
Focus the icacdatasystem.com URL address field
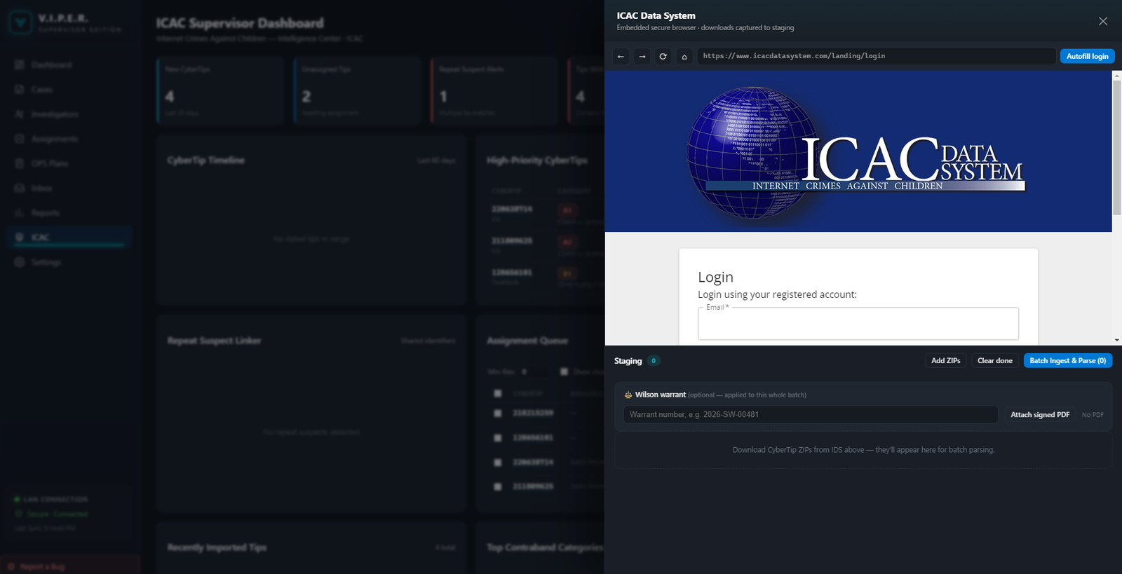click(877, 56)
